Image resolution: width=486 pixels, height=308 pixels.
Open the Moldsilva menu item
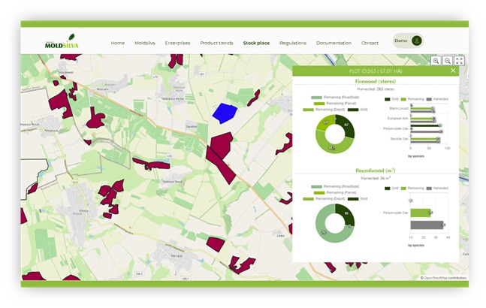(x=145, y=43)
